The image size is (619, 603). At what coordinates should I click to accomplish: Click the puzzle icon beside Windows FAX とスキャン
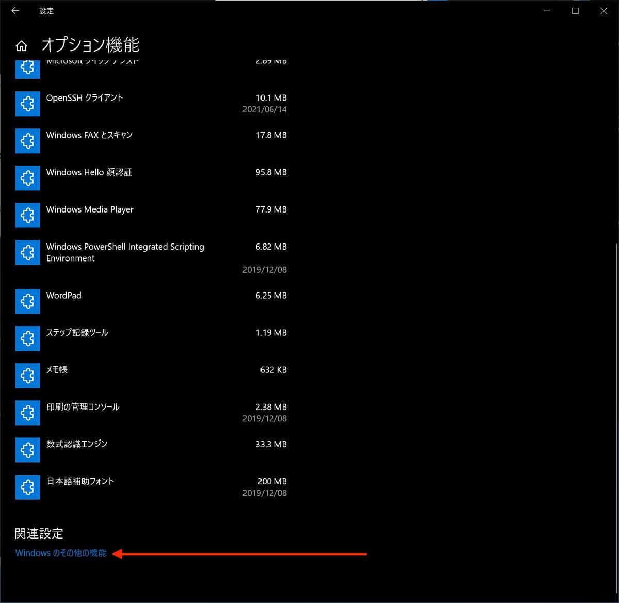(x=28, y=141)
